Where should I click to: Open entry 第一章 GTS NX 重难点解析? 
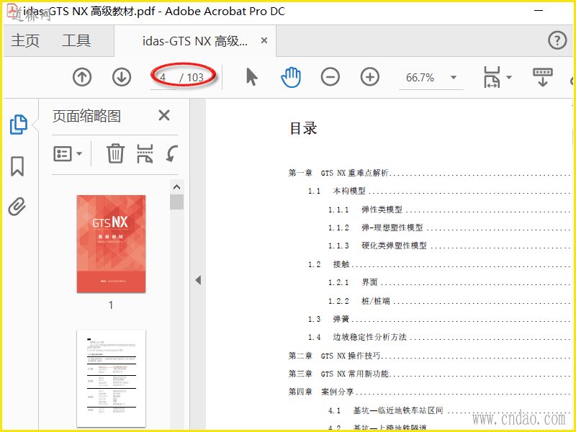point(338,173)
